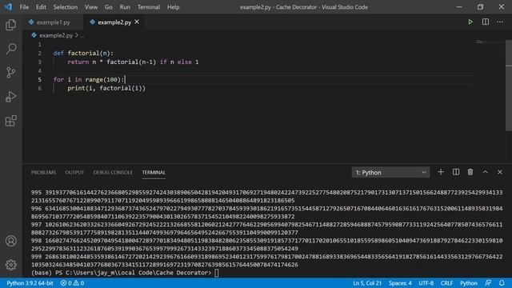The width and height of the screenshot is (512, 288).
Task: Open the Accounts menu icon
Action: tap(10, 241)
